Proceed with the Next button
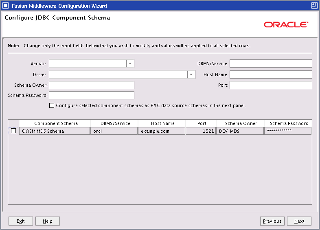Viewport: 320px width, 230px height. click(299, 221)
